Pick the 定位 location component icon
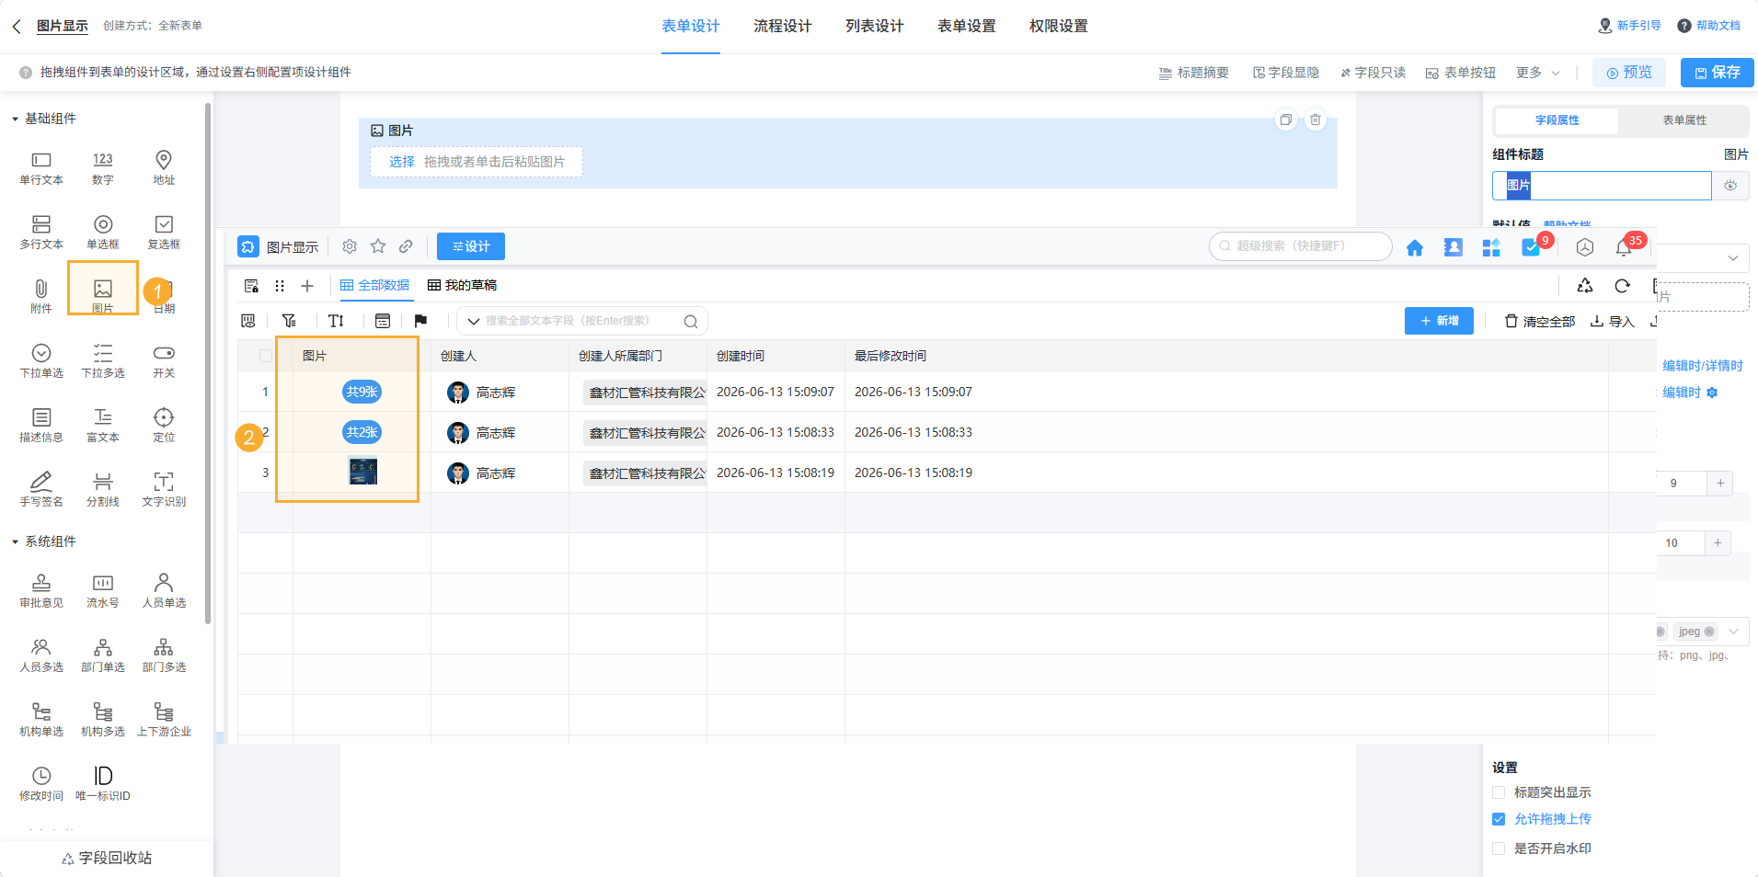 164,417
